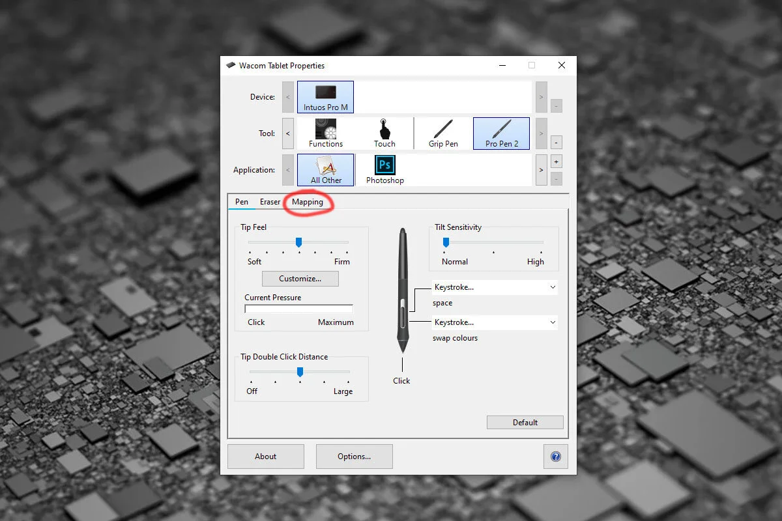Choose the Touch tool icon
The image size is (782, 521).
pyautogui.click(x=384, y=134)
